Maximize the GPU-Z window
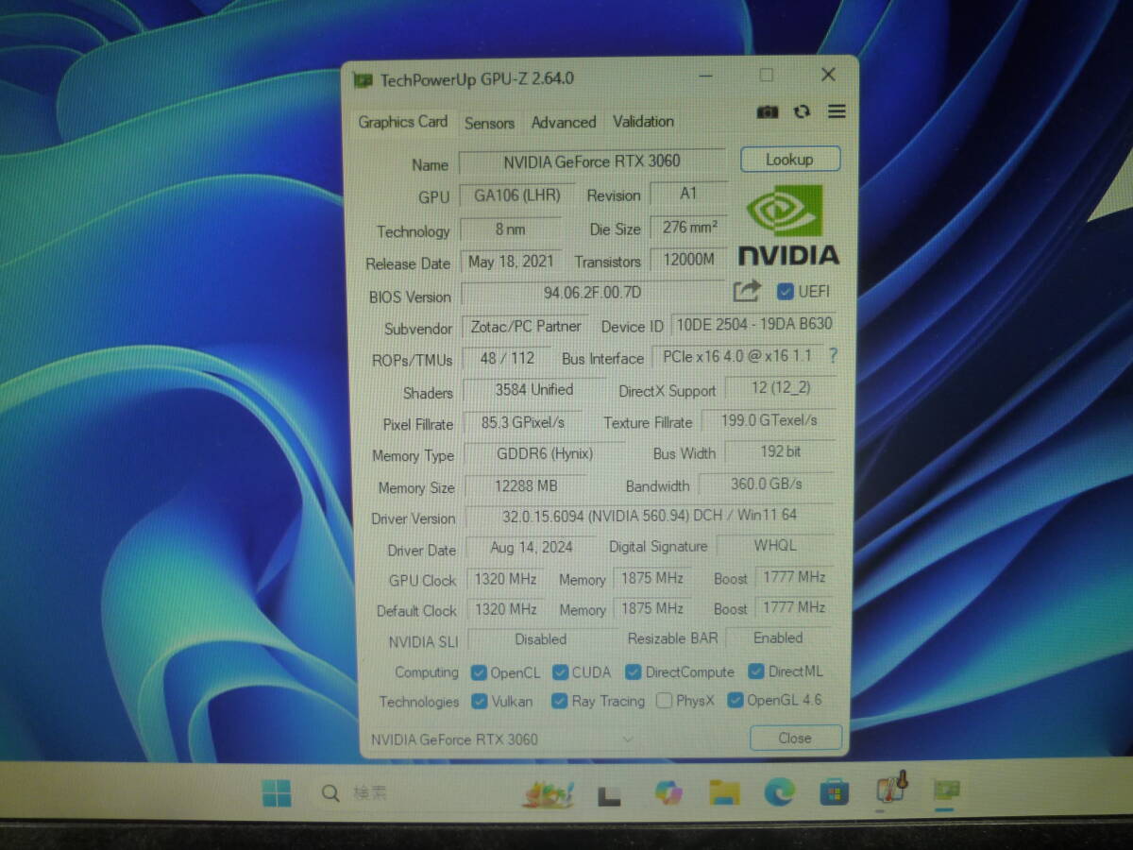 [767, 76]
